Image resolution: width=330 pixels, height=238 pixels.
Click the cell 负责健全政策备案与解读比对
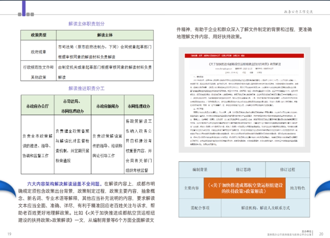(73, 144)
